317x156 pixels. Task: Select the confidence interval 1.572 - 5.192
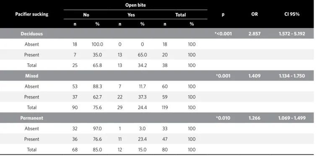coord(292,34)
